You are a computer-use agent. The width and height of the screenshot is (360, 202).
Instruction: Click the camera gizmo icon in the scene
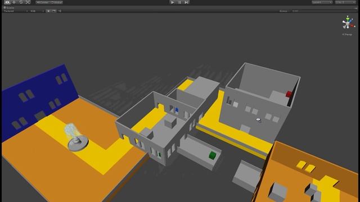click(259, 120)
